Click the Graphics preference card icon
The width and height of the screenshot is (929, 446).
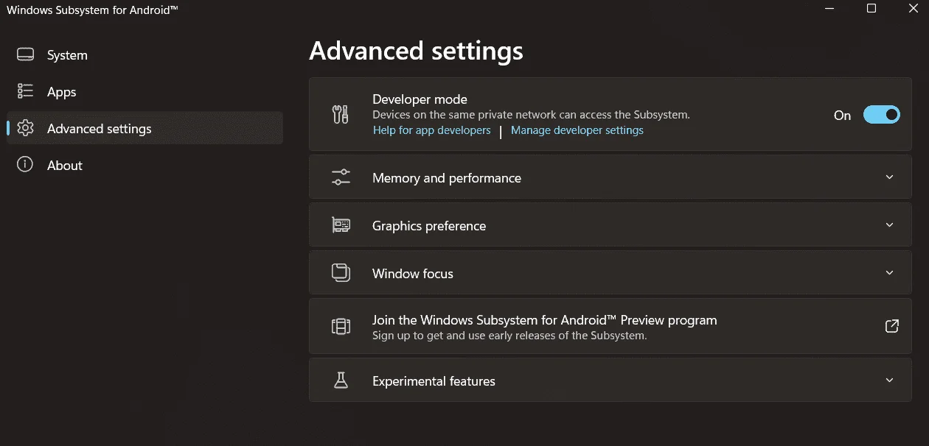(x=341, y=225)
